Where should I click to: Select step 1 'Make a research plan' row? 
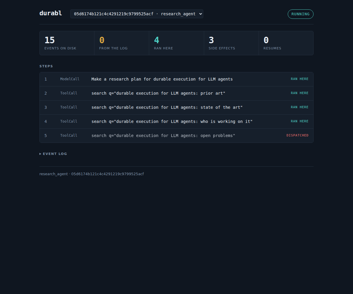click(x=176, y=79)
